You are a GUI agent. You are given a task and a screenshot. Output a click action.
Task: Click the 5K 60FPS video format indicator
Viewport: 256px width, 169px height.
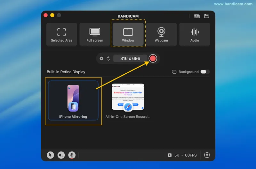(x=182, y=155)
